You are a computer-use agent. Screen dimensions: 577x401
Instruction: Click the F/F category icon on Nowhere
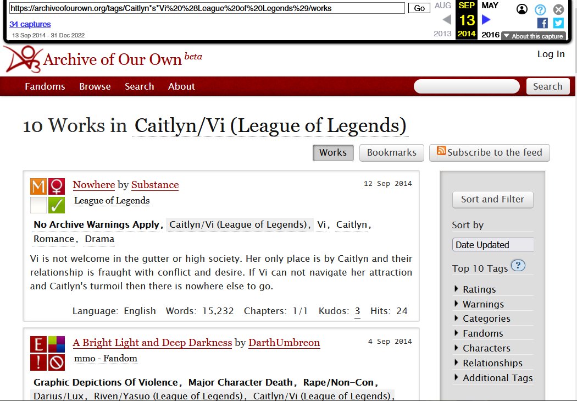[56, 186]
